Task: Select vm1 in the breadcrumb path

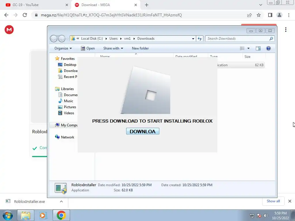Action: point(127,39)
